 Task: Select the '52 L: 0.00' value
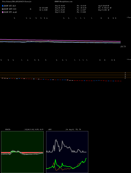(x=43, y=10)
